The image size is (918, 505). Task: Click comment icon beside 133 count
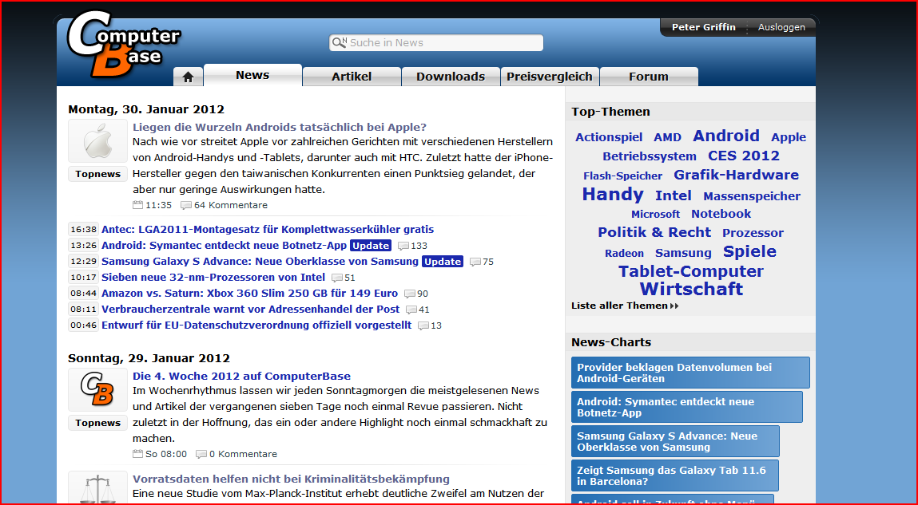click(403, 246)
